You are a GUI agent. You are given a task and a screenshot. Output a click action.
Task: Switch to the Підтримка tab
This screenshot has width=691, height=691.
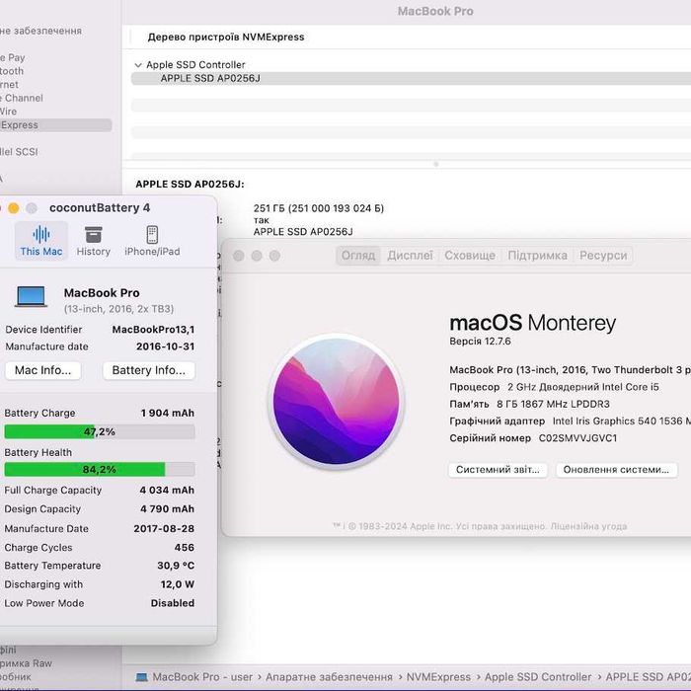537,256
